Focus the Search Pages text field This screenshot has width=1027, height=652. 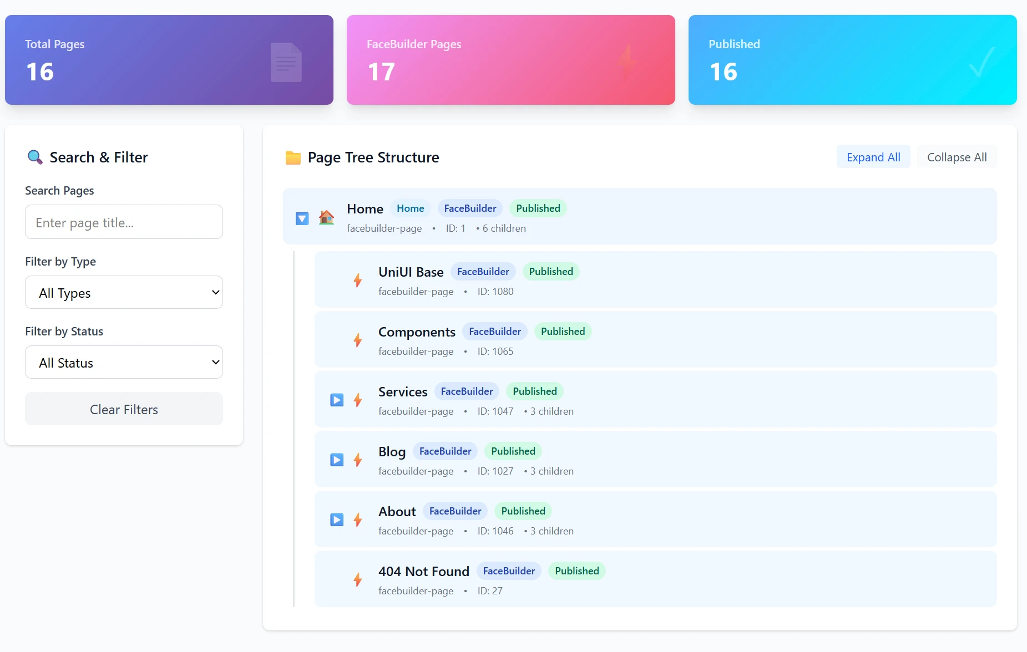(x=124, y=222)
